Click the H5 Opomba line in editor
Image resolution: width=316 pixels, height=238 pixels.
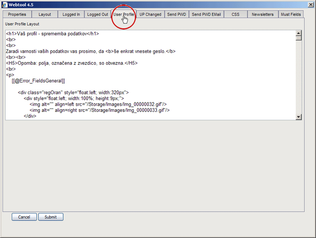72,63
